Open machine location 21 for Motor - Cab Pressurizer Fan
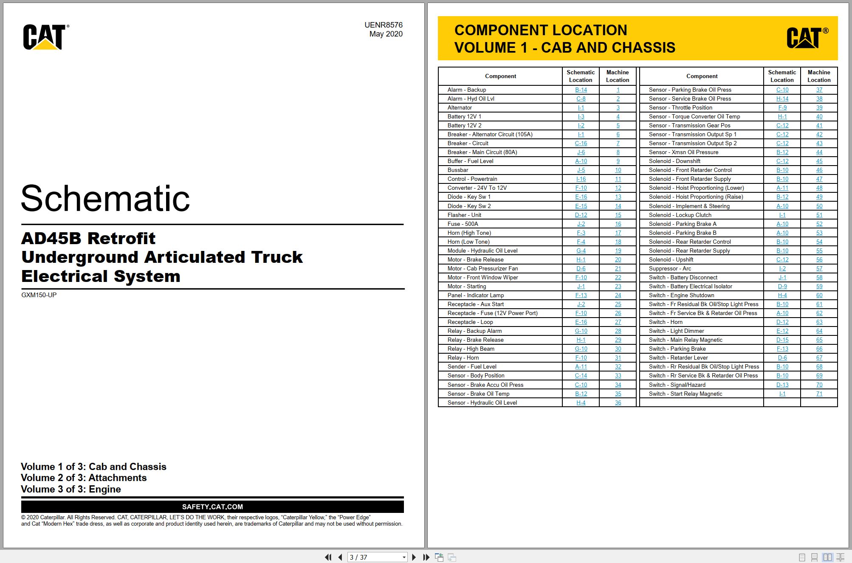Image resolution: width=852 pixels, height=563 pixels. pos(618,268)
